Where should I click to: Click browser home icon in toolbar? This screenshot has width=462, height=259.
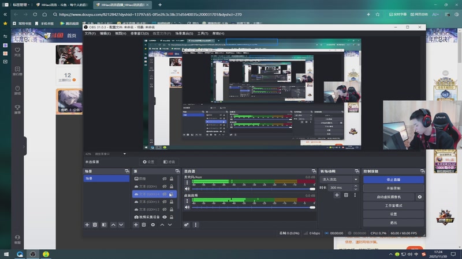pos(44,14)
